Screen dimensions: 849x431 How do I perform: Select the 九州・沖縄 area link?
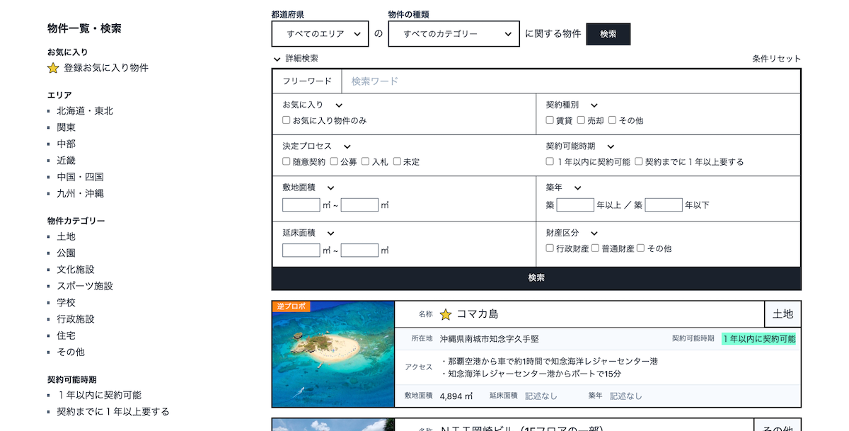click(81, 193)
